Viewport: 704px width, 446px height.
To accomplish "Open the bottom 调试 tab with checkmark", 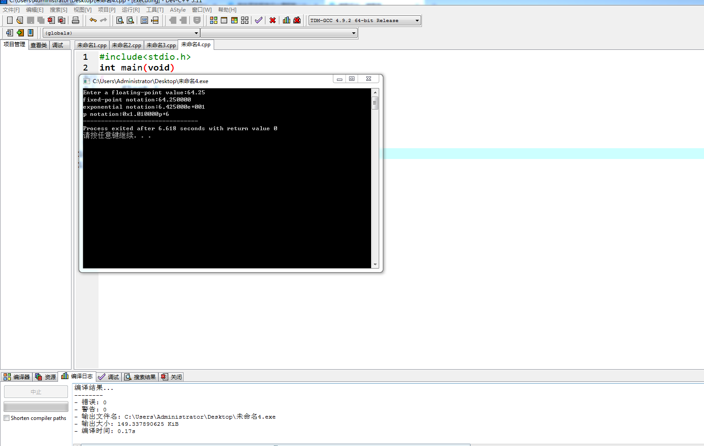I will point(108,377).
